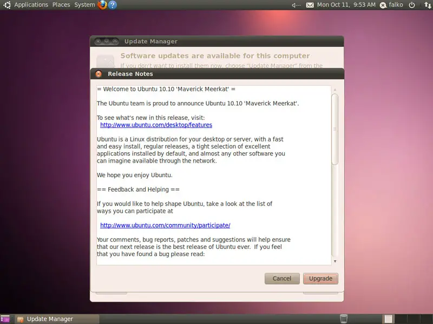
Task: Open the clock showing Mon Oct 11
Action: tap(346, 5)
